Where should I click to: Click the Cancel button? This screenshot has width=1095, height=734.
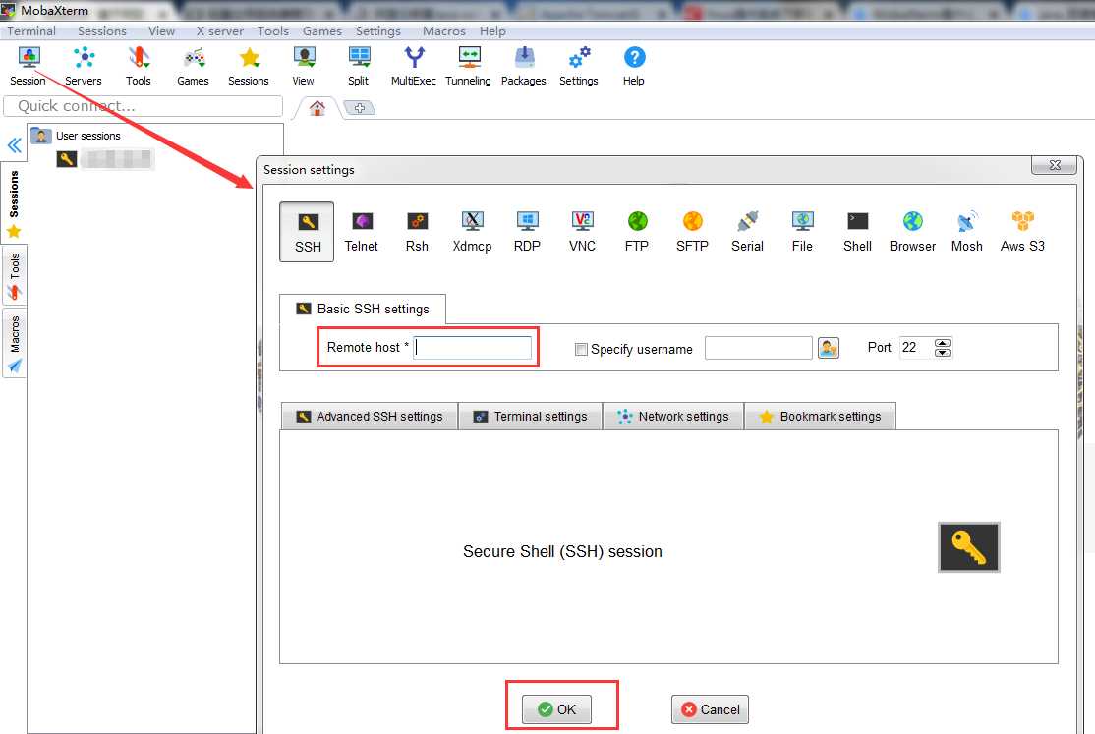tap(711, 709)
